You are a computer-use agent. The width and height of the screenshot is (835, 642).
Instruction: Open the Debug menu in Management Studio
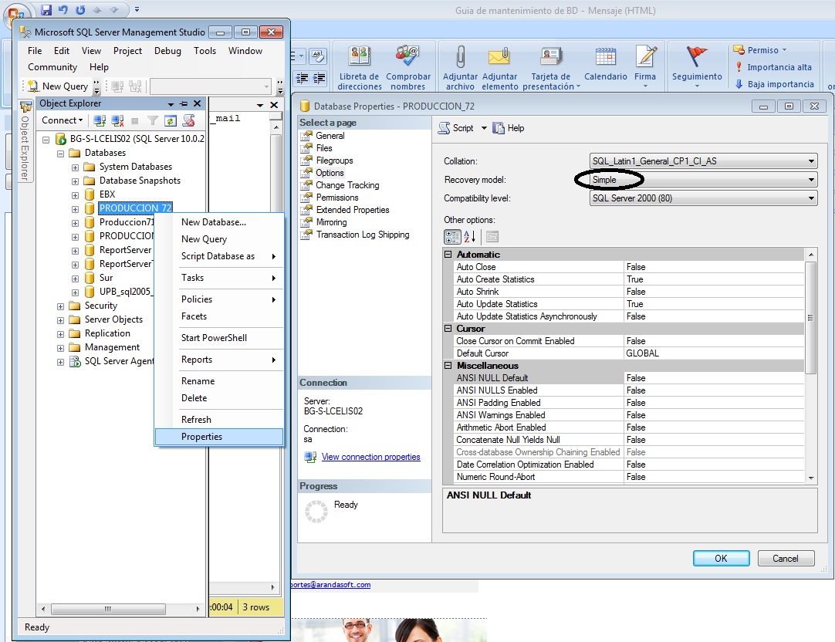(x=167, y=51)
